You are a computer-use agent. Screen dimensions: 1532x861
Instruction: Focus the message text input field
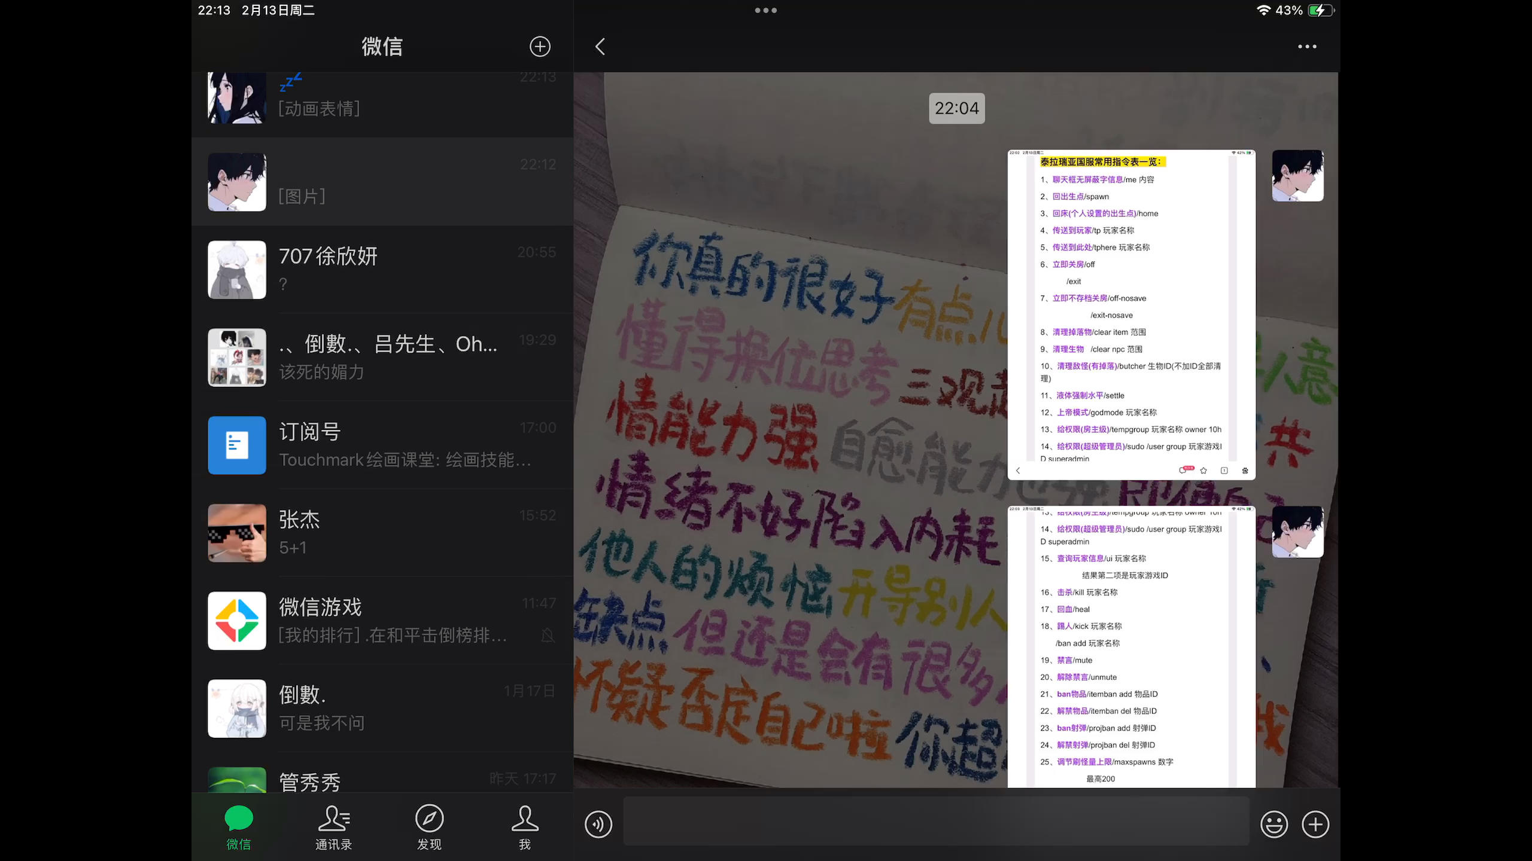pos(936,821)
